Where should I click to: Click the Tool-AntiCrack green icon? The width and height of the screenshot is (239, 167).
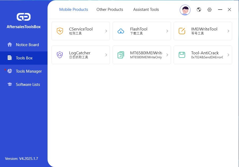(x=182, y=55)
